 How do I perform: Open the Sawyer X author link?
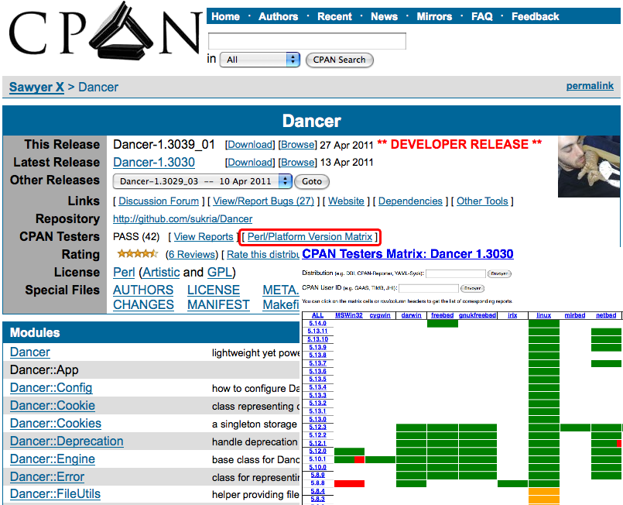(x=36, y=87)
